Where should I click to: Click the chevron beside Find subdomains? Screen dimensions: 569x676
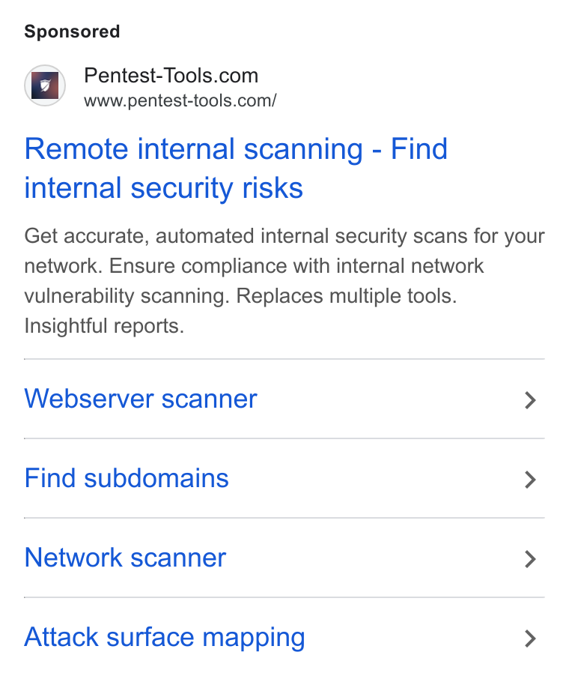click(x=530, y=480)
